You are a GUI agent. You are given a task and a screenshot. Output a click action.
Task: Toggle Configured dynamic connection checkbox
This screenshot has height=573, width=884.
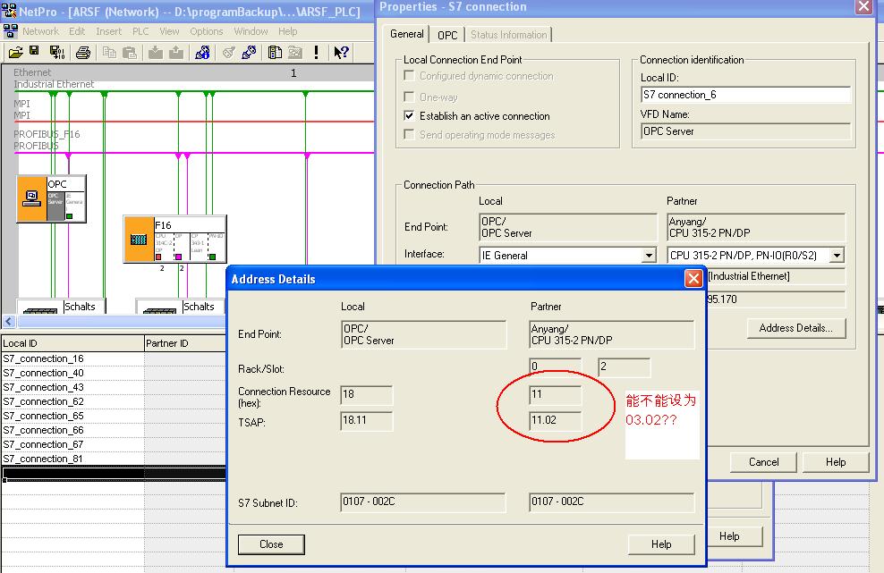409,75
